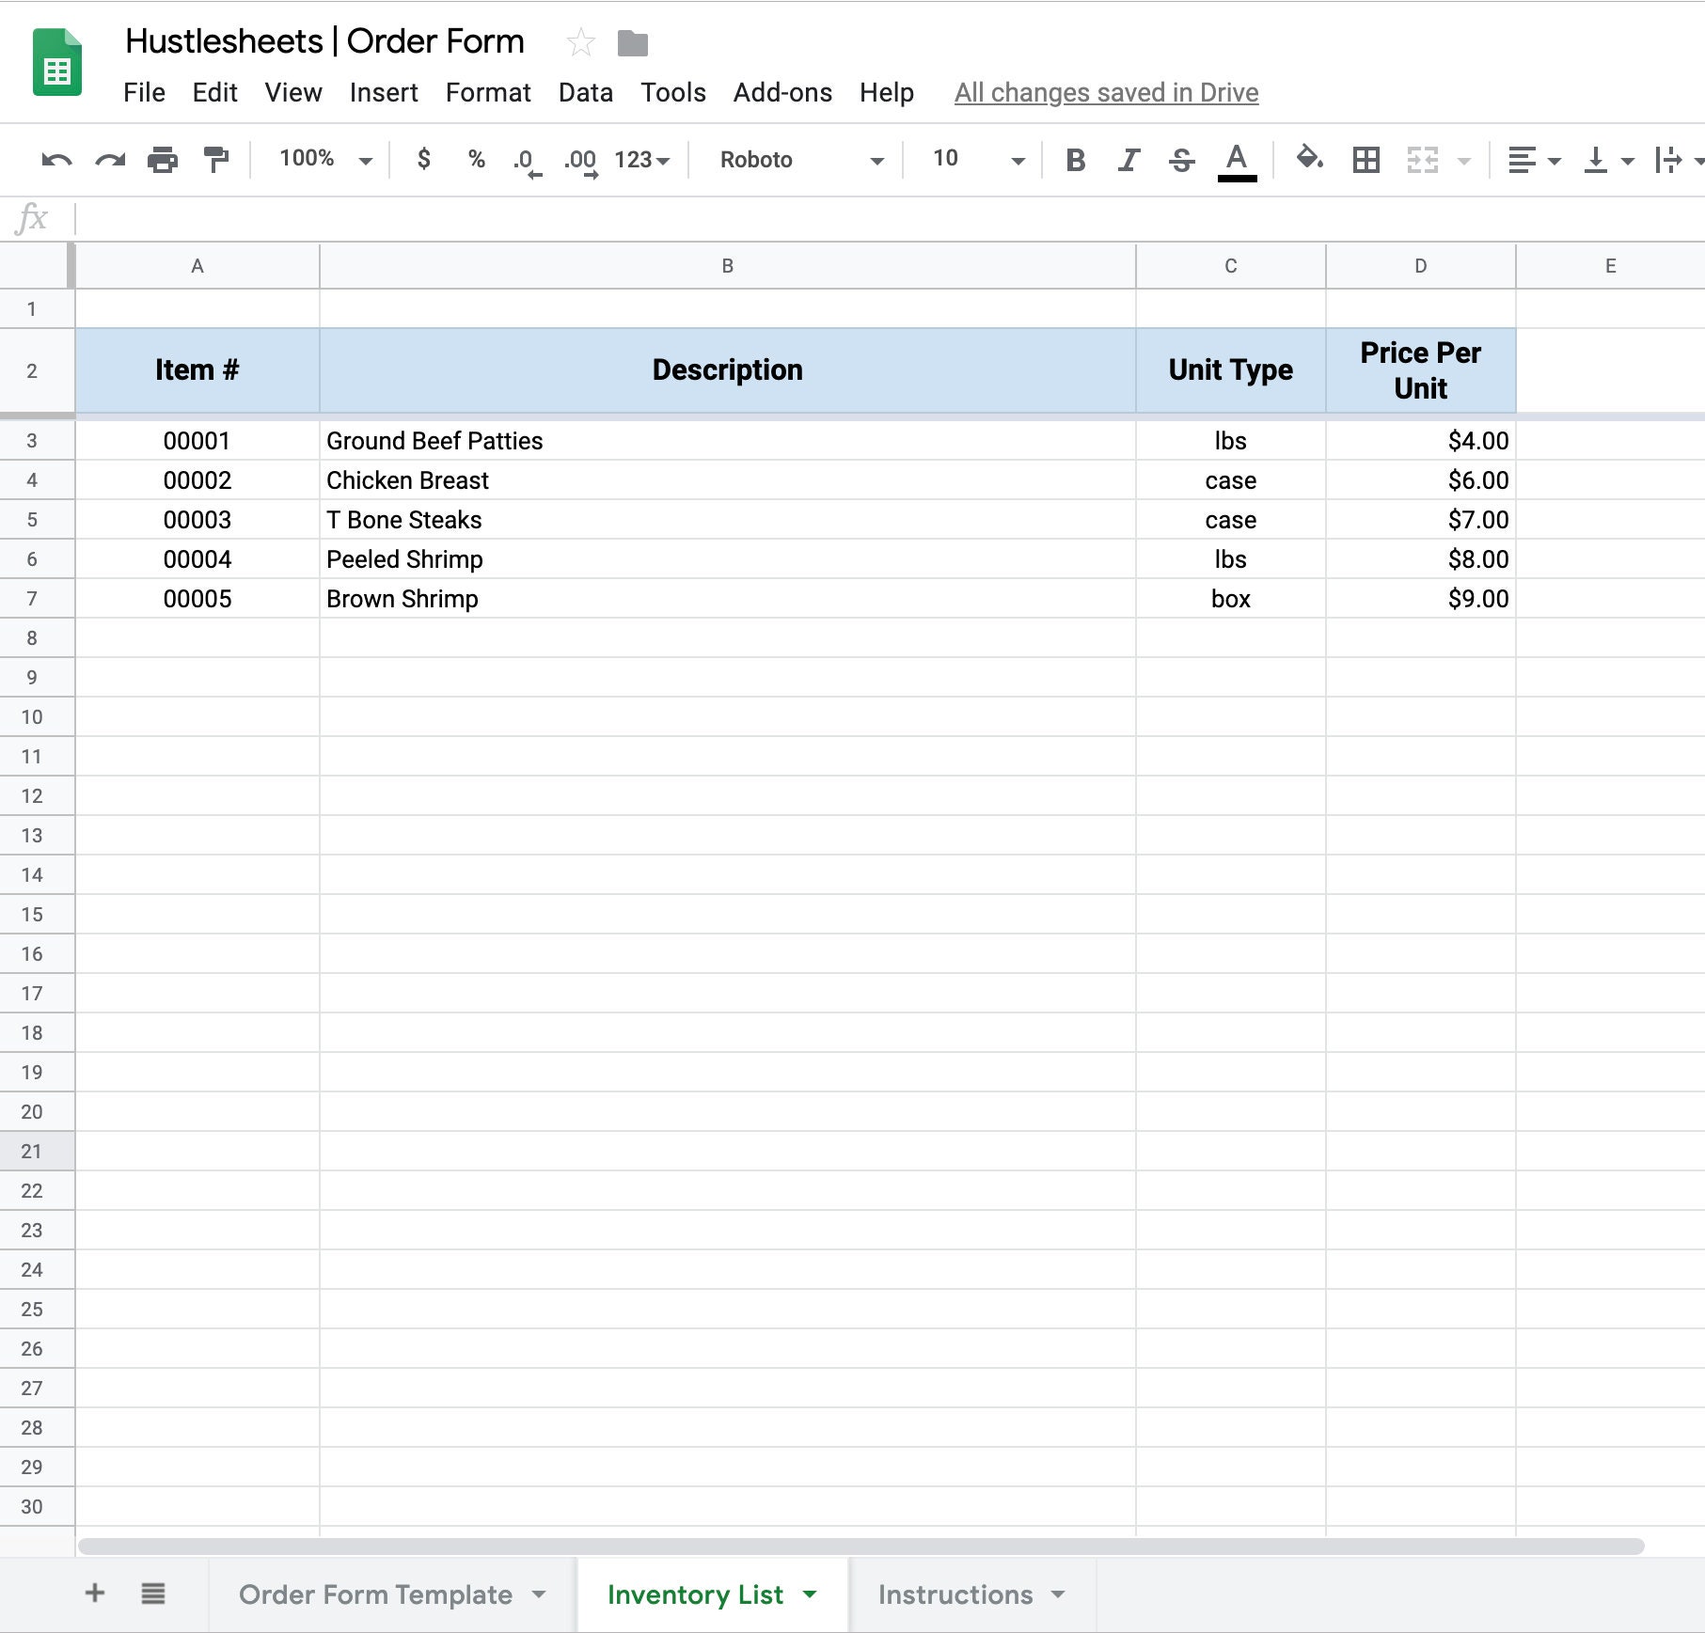1705x1633 pixels.
Task: Open the Data menu
Action: point(585,92)
